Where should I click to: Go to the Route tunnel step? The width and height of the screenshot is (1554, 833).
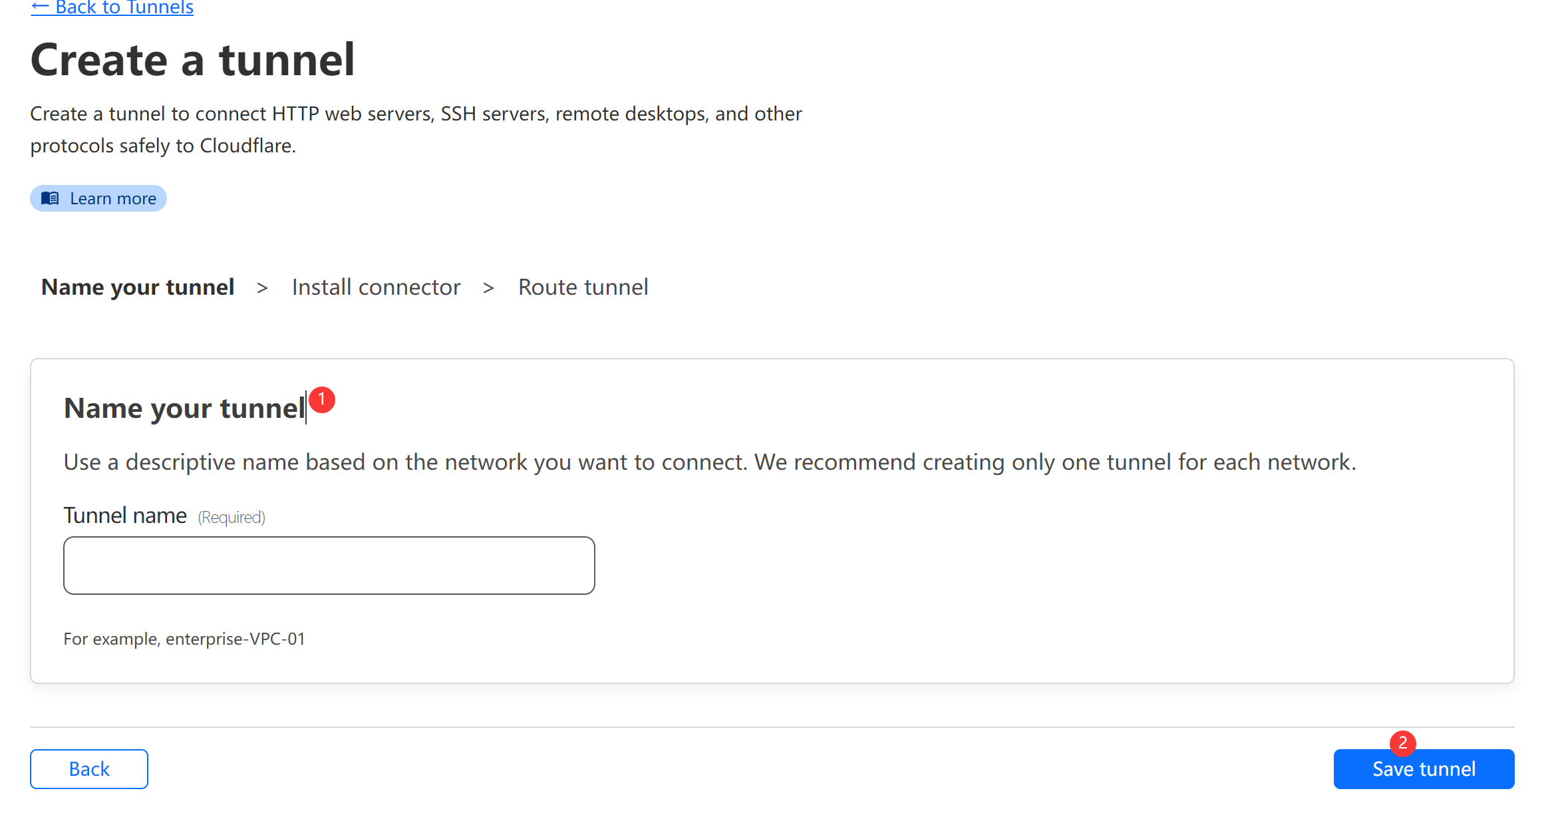coord(583,287)
